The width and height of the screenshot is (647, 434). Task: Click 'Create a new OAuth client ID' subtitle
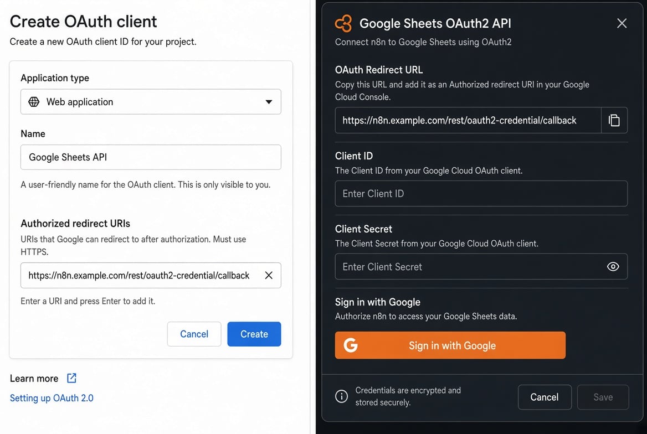click(103, 42)
